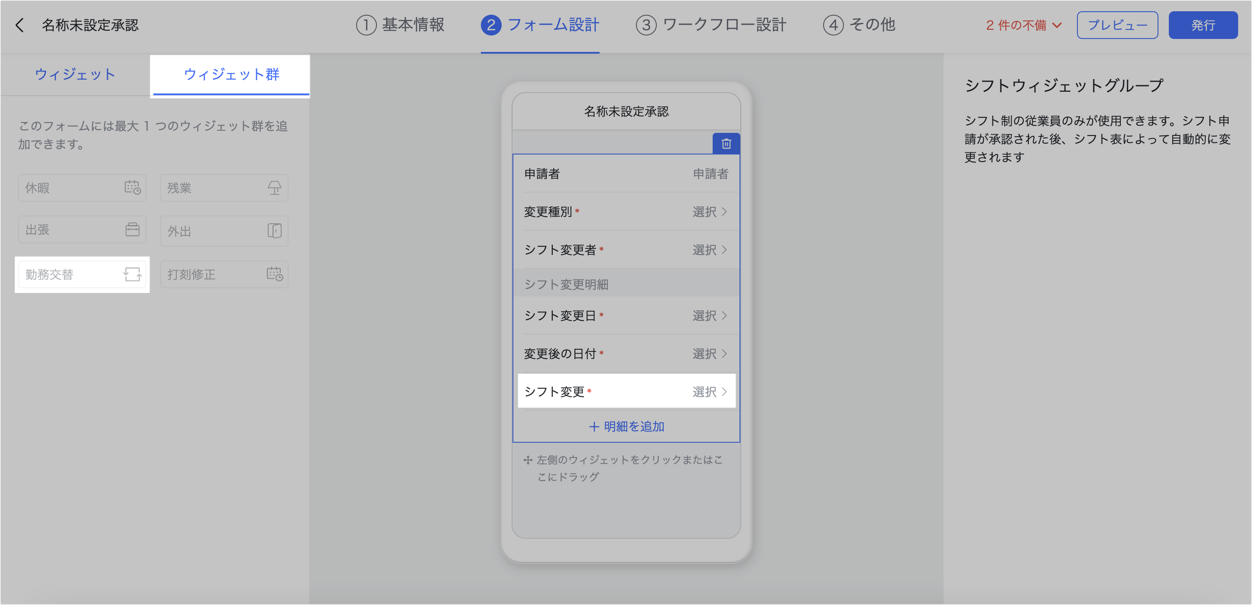Expand the 2 件の不備 dropdown
This screenshot has height=605, width=1252.
point(1023,25)
